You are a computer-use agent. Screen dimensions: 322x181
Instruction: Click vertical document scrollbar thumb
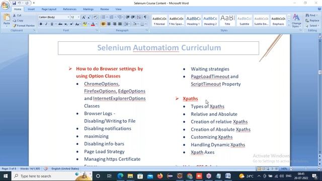tap(320, 72)
